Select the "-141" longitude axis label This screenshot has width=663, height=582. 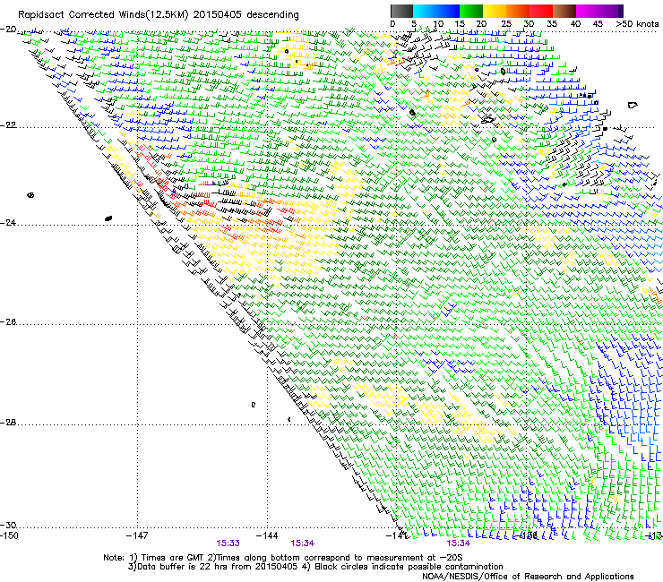(397, 536)
